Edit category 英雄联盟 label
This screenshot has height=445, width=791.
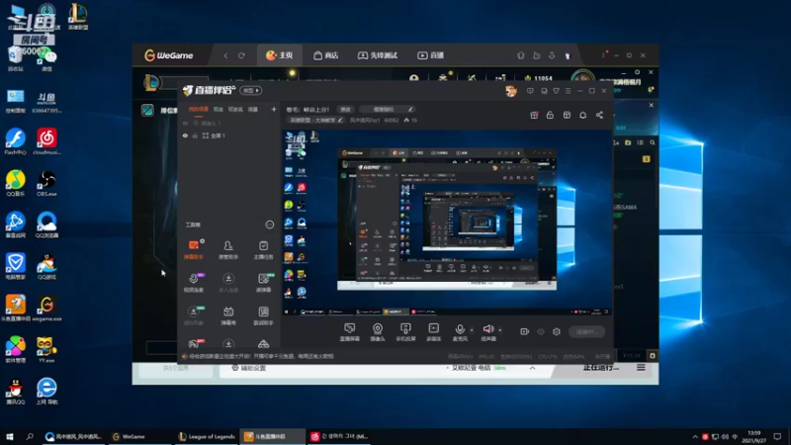(x=315, y=120)
